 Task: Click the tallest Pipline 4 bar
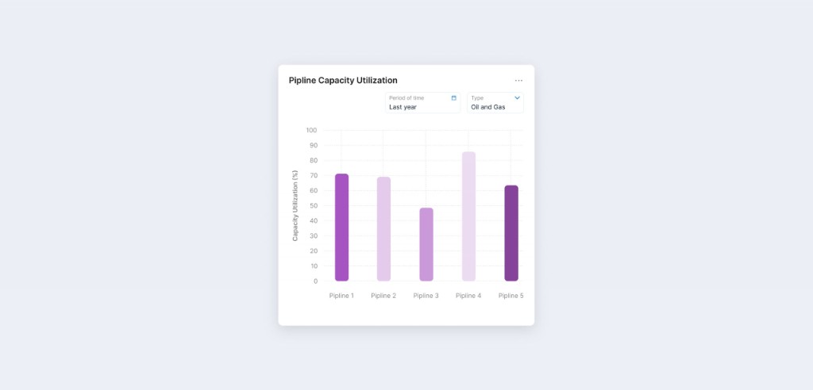468,216
